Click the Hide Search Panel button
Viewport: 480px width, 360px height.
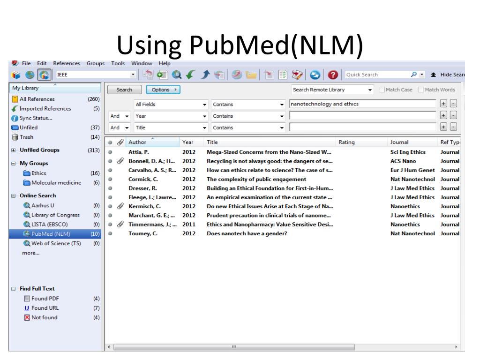point(448,75)
